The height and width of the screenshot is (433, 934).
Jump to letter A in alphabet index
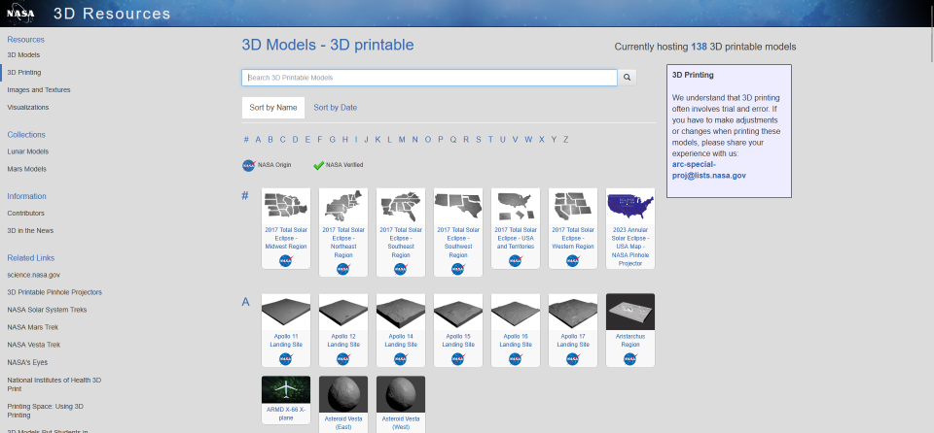click(x=258, y=140)
